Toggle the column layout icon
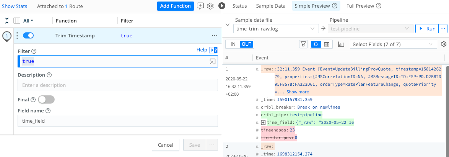 pyautogui.click(x=17, y=21)
